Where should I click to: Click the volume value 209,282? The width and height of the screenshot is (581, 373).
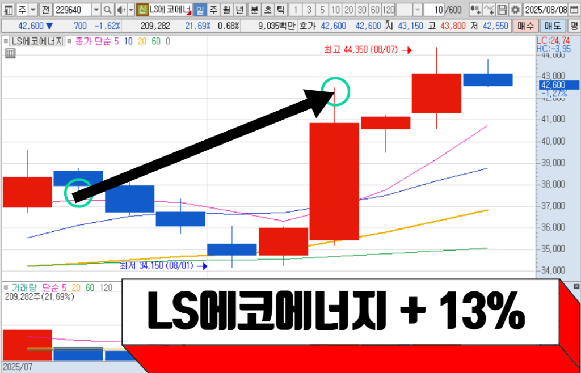click(x=155, y=26)
